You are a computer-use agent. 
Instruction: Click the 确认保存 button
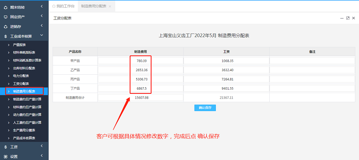205,108
